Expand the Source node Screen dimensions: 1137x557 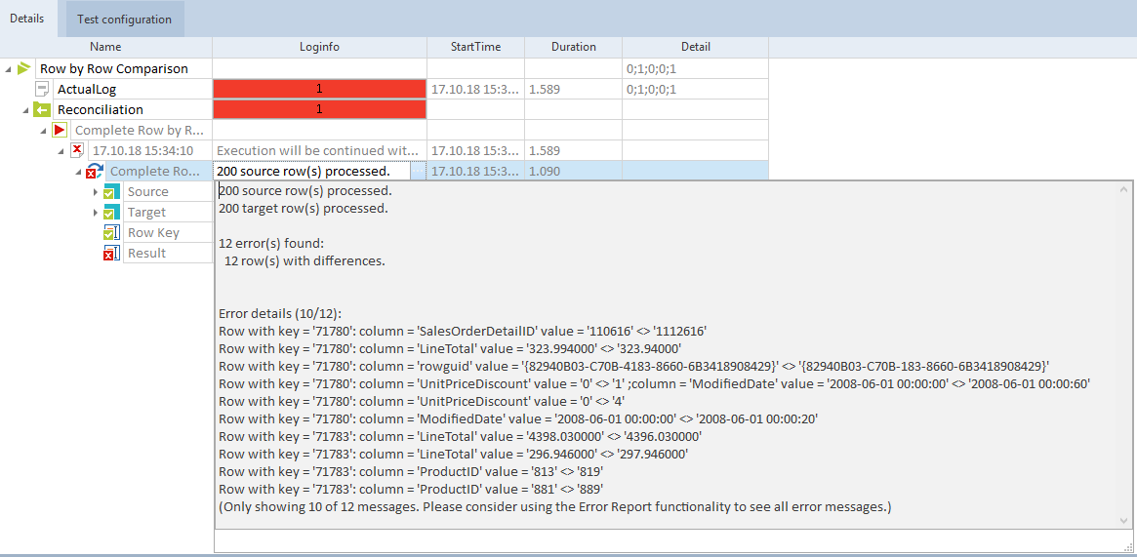(x=96, y=192)
